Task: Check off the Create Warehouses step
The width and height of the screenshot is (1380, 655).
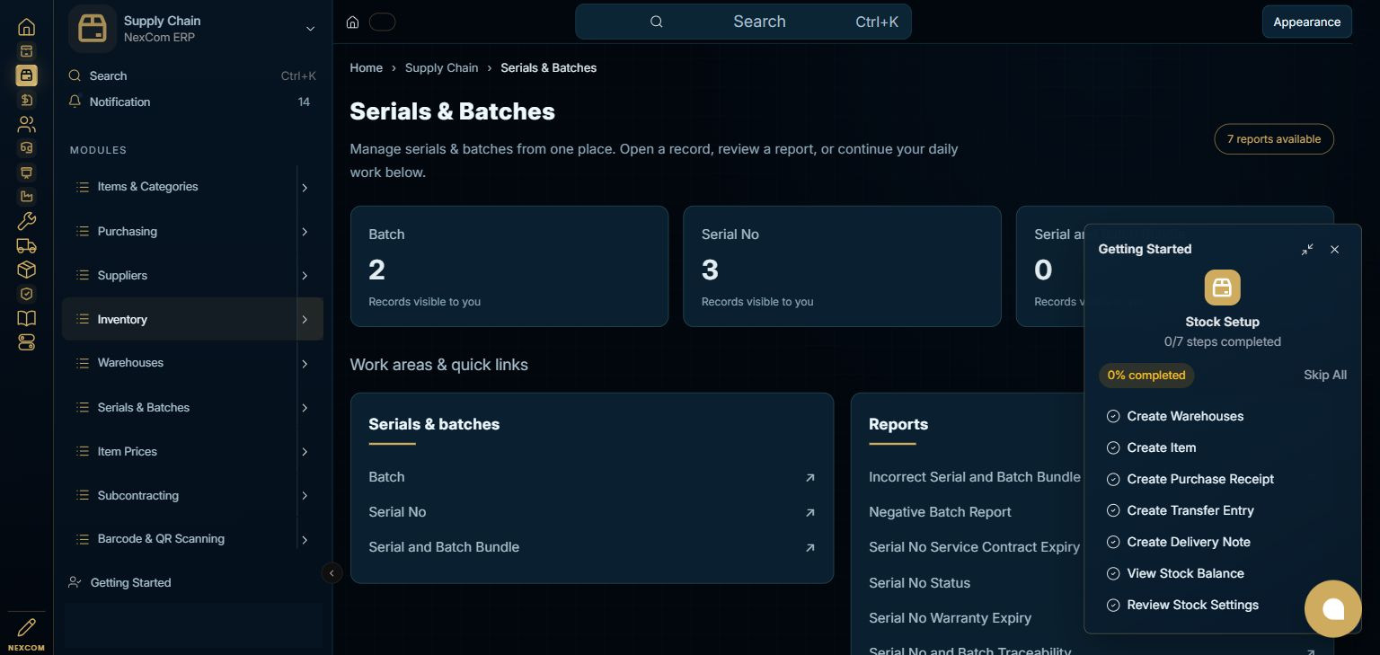Action: click(1113, 416)
